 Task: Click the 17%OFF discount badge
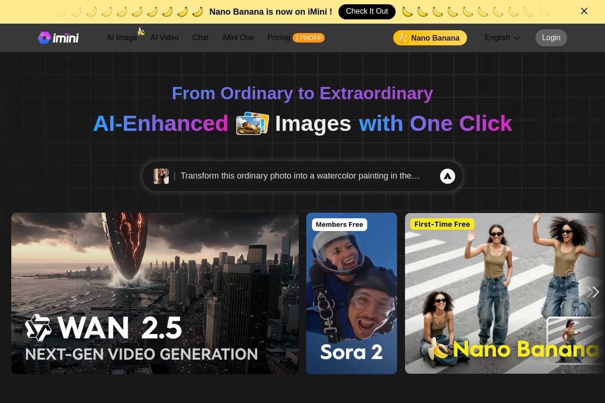308,38
